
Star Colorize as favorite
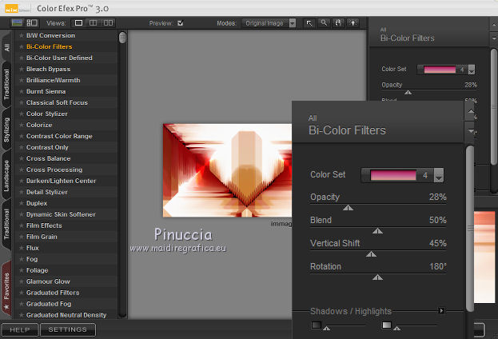coord(22,125)
